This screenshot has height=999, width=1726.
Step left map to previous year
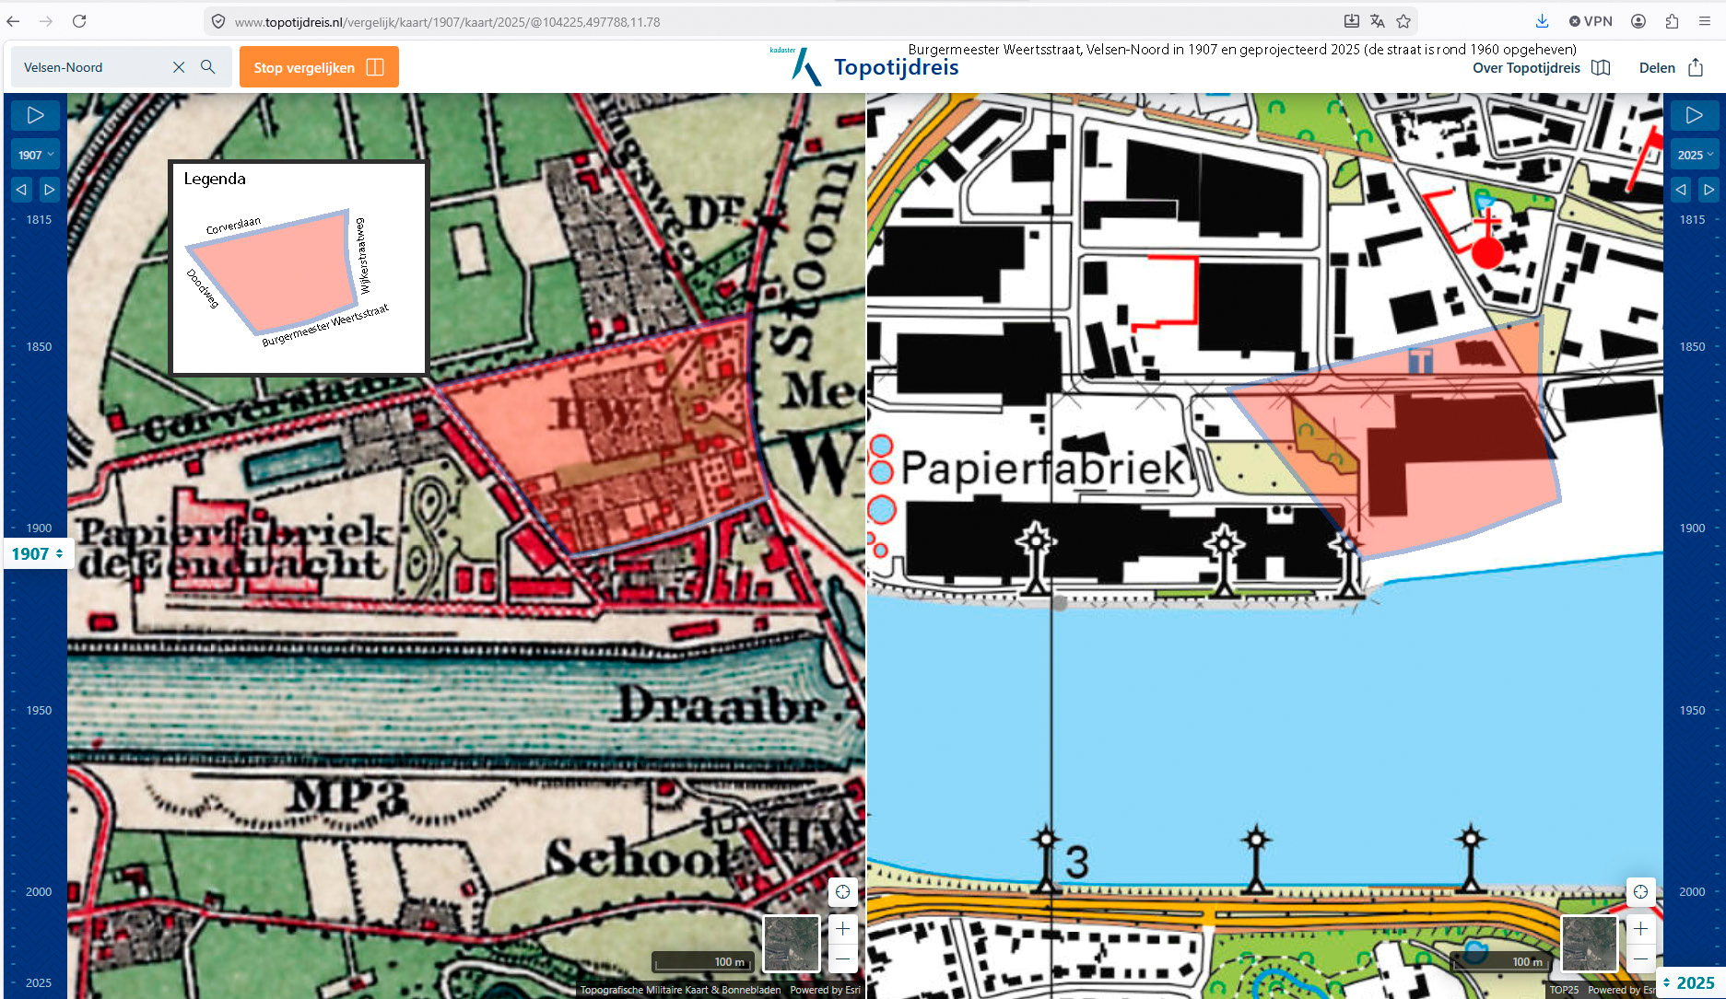(x=21, y=190)
